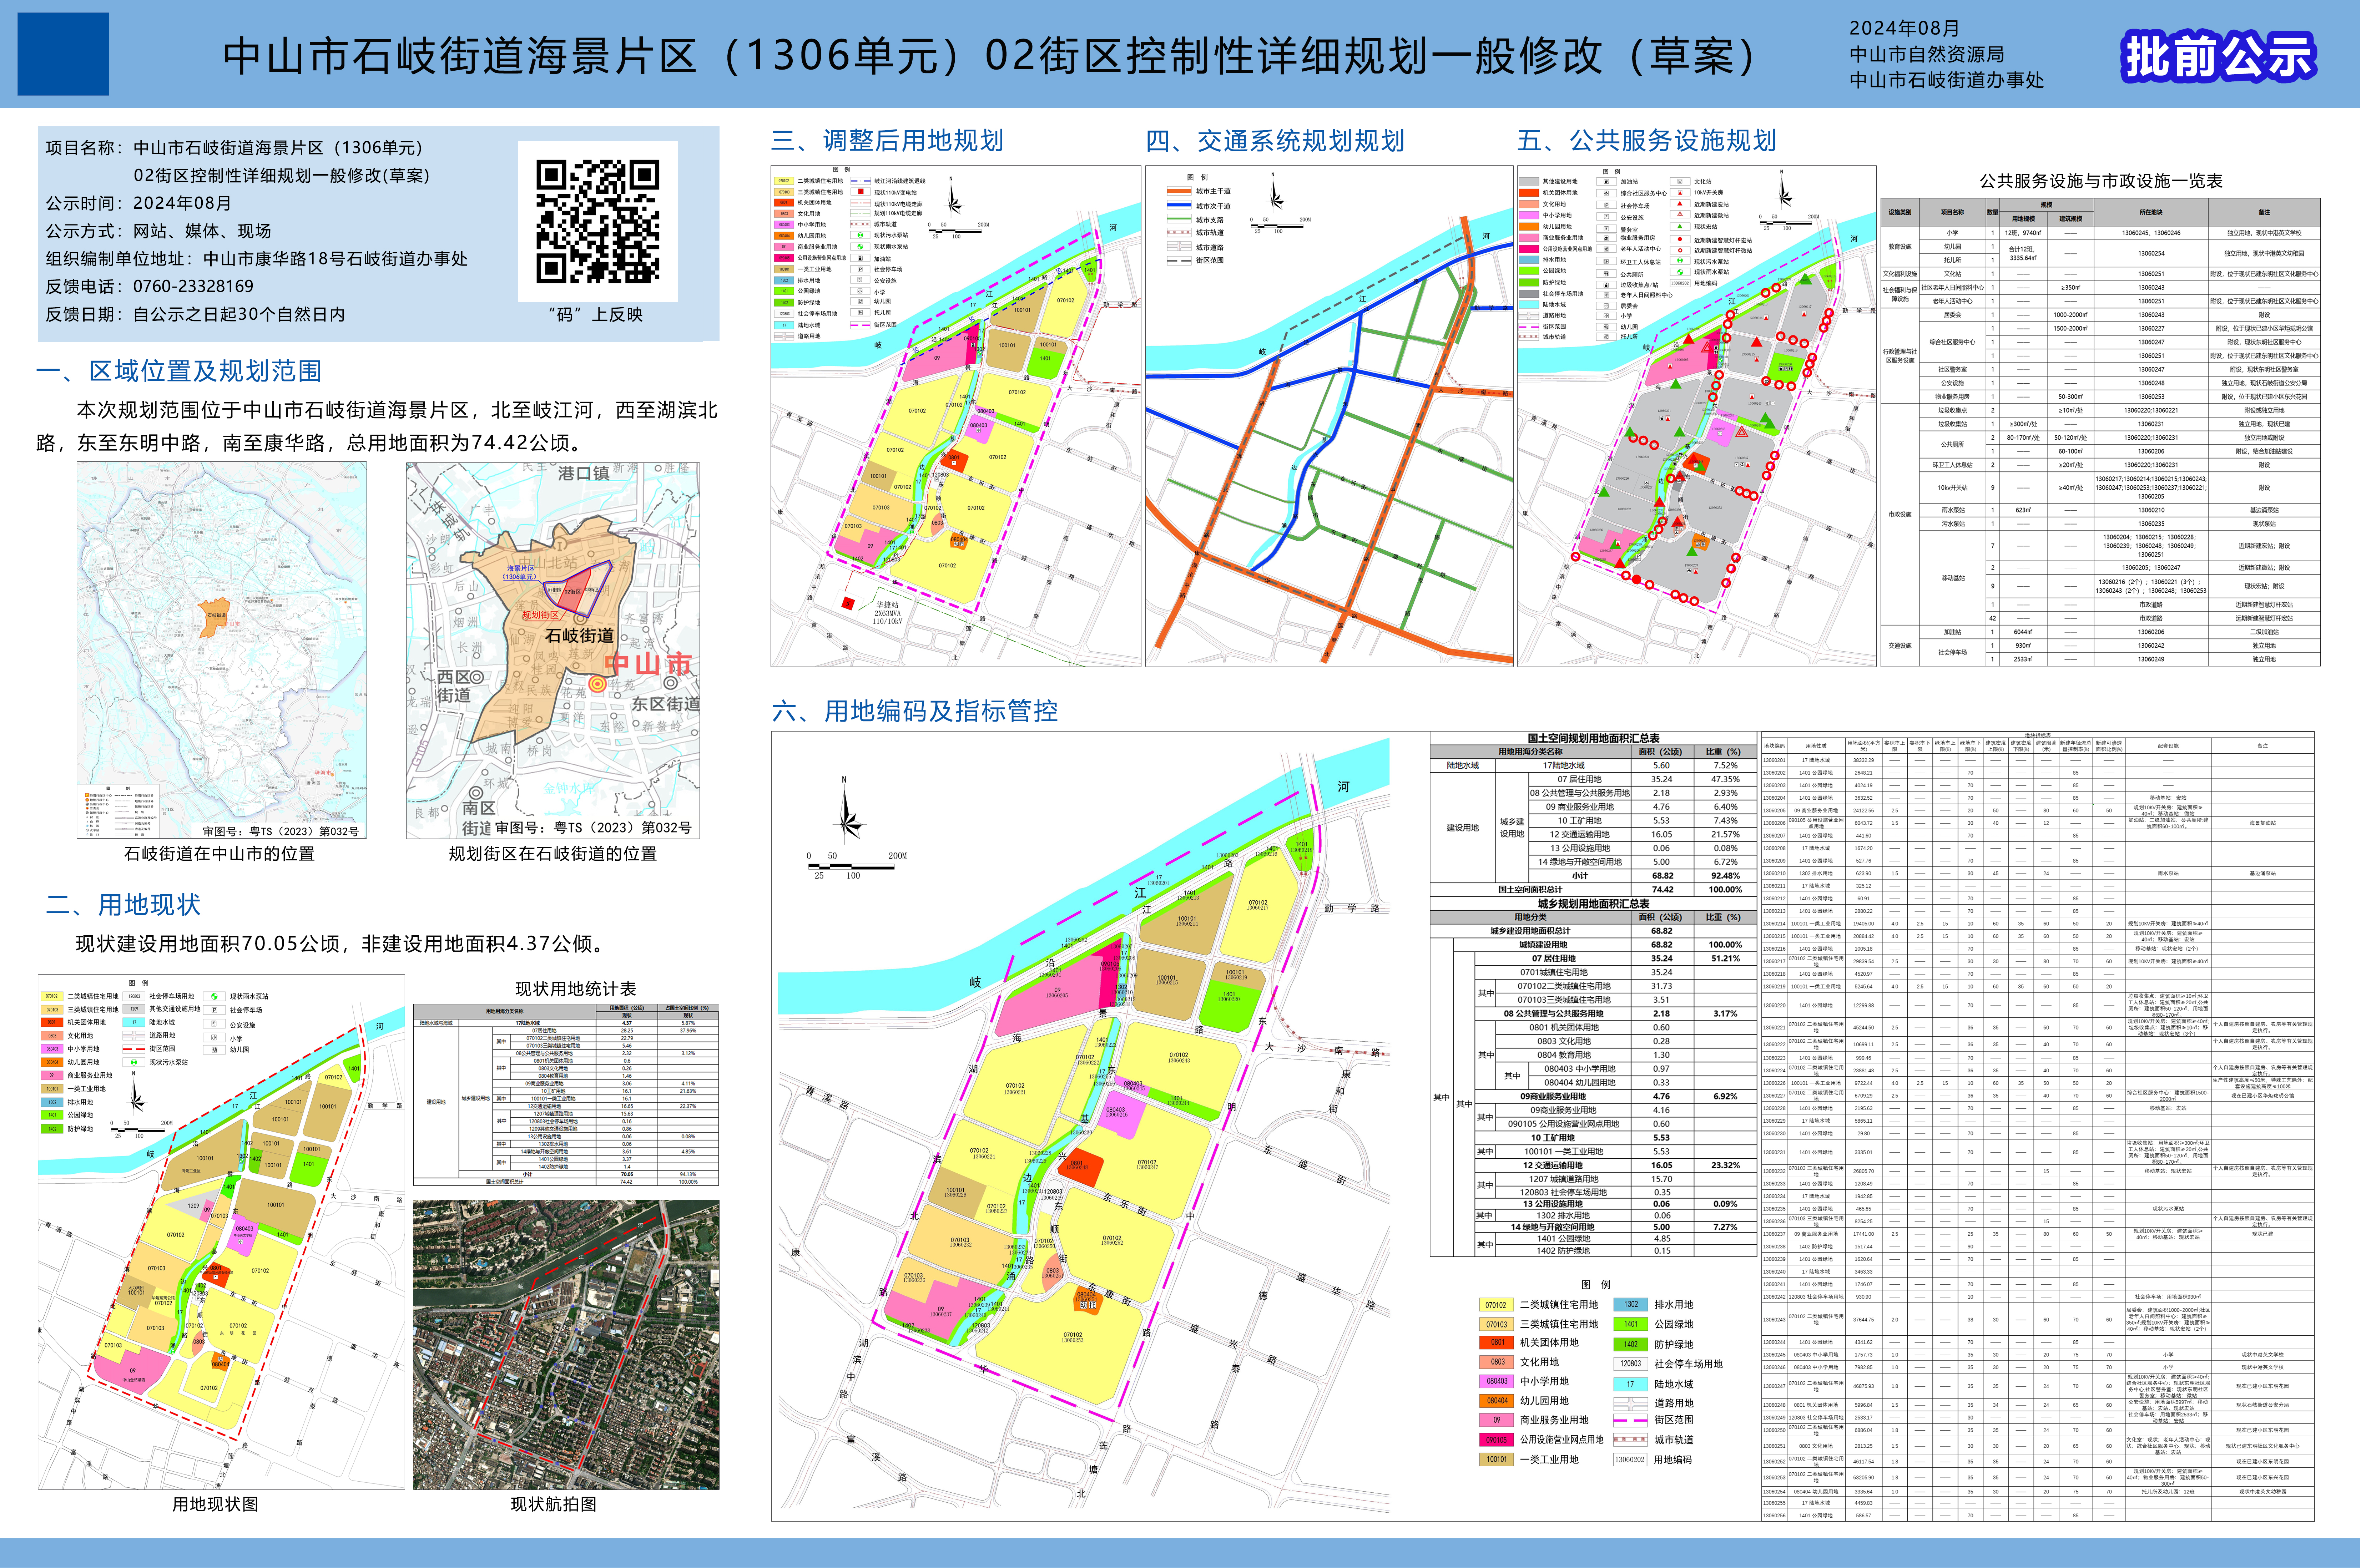Image resolution: width=2361 pixels, height=1568 pixels.
Task: Click heading 二、用地现状
Action: click(123, 905)
